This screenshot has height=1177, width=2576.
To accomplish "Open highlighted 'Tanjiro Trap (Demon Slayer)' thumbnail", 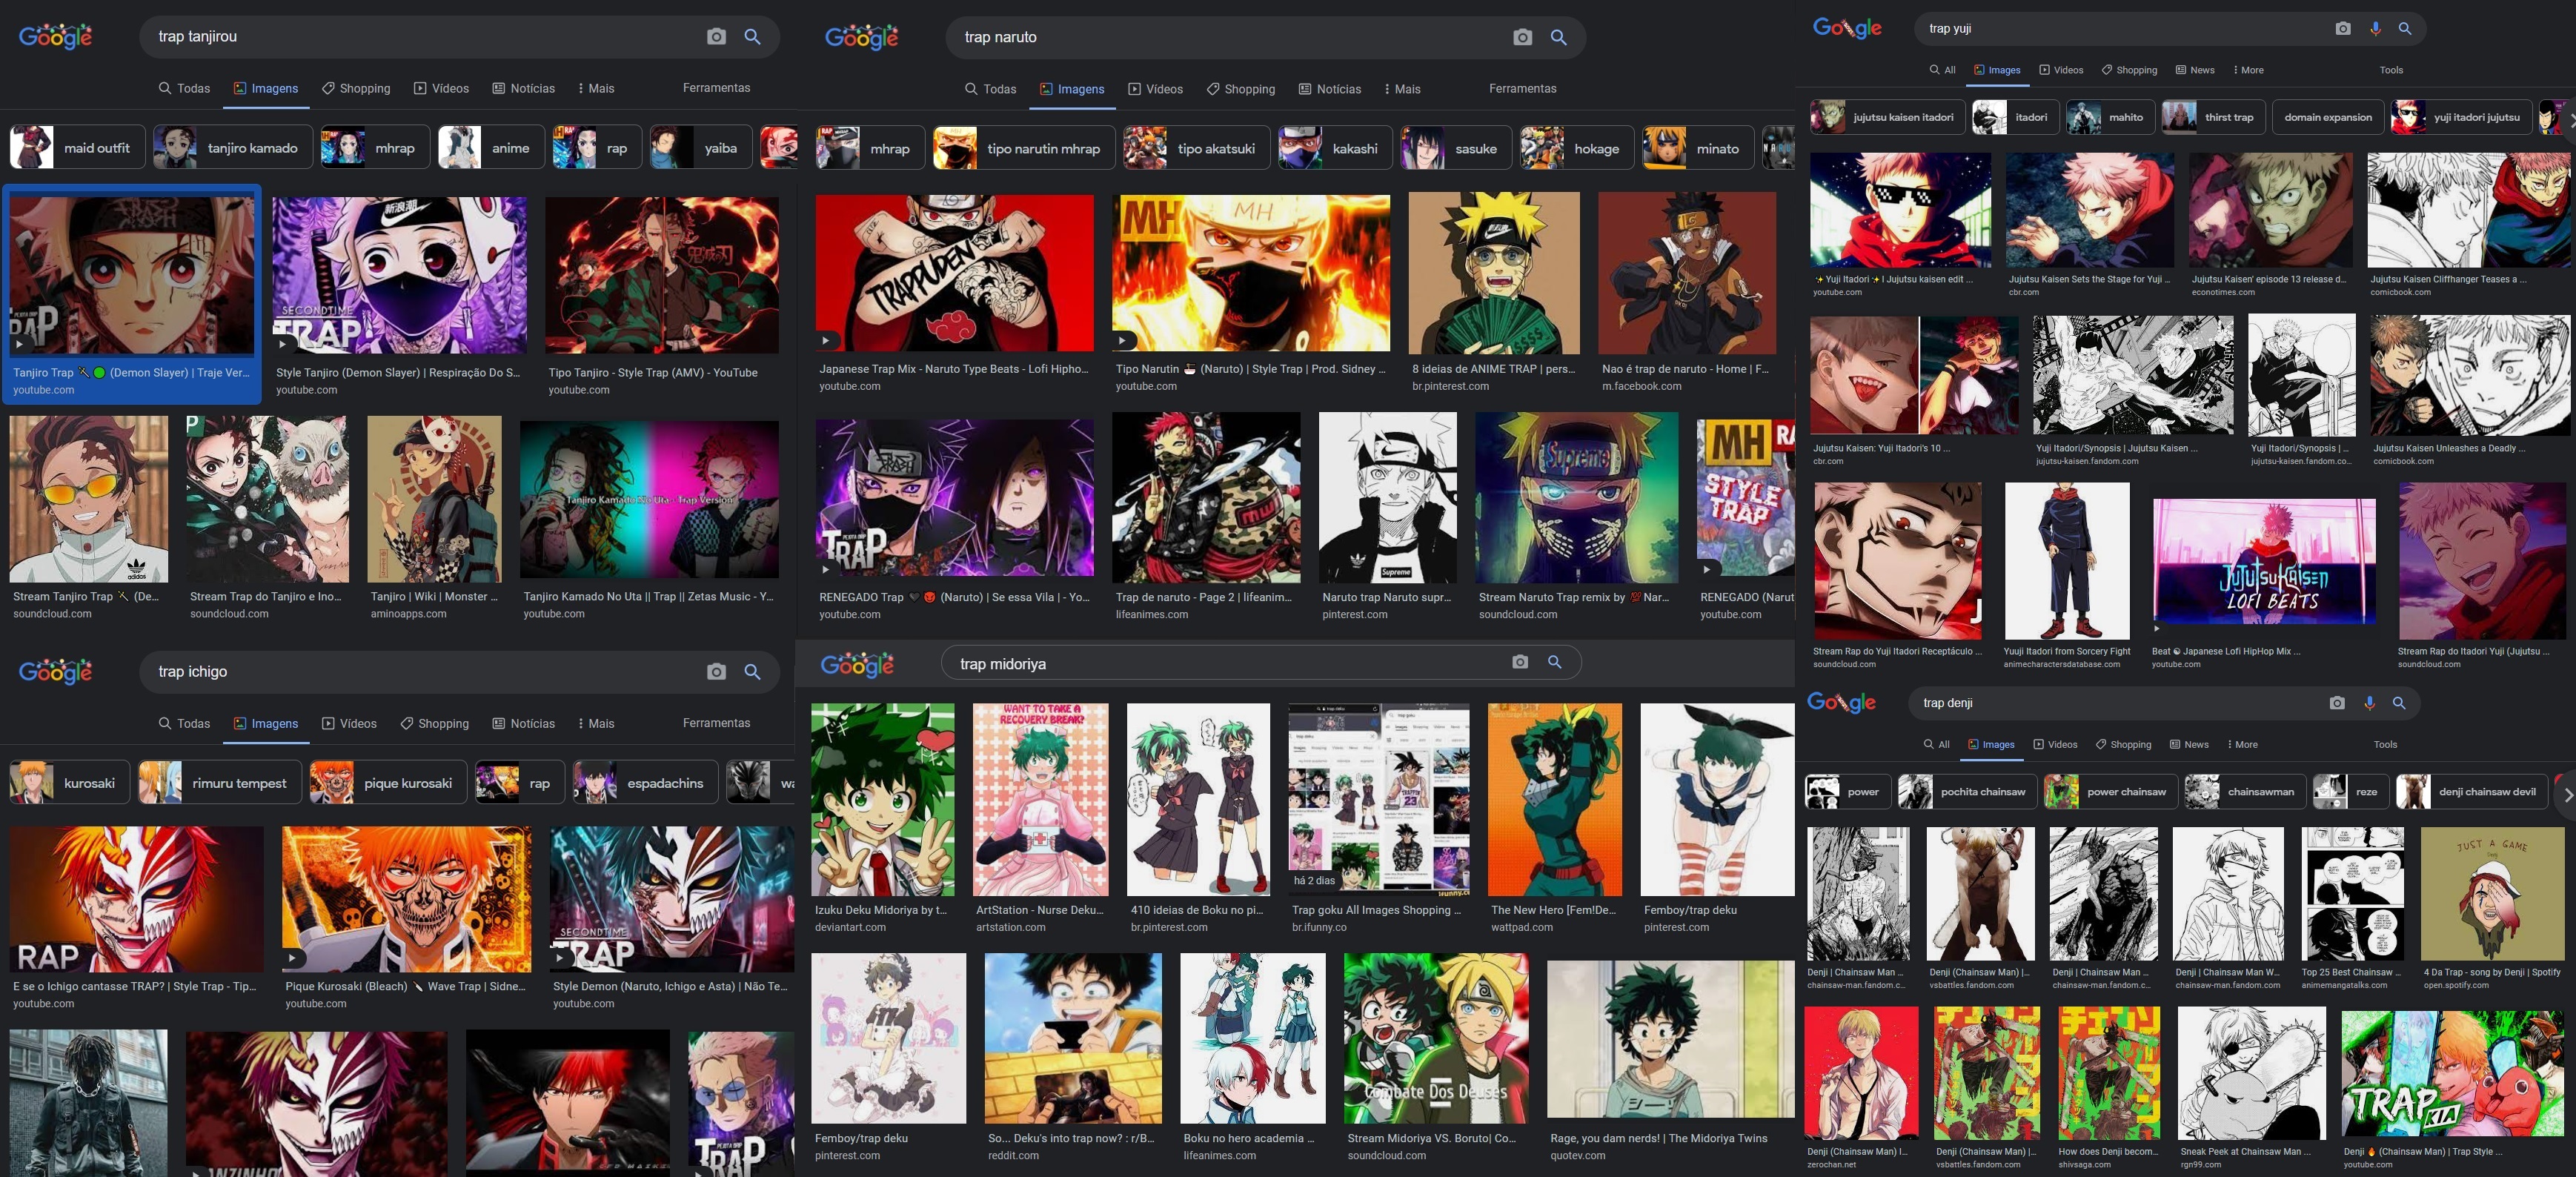I will 132,276.
